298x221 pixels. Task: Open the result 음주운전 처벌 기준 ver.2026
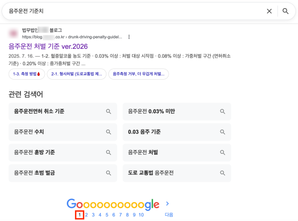pyautogui.click(x=48, y=46)
